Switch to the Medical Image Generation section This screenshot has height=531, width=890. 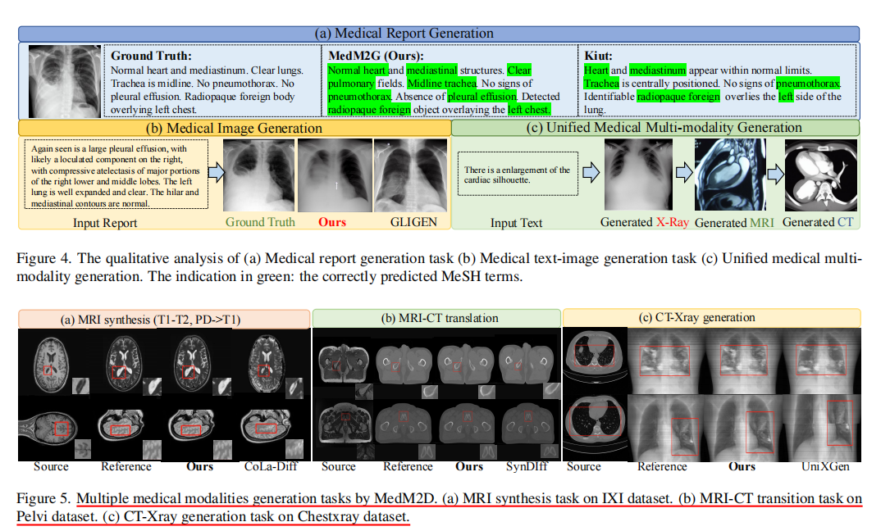235,129
